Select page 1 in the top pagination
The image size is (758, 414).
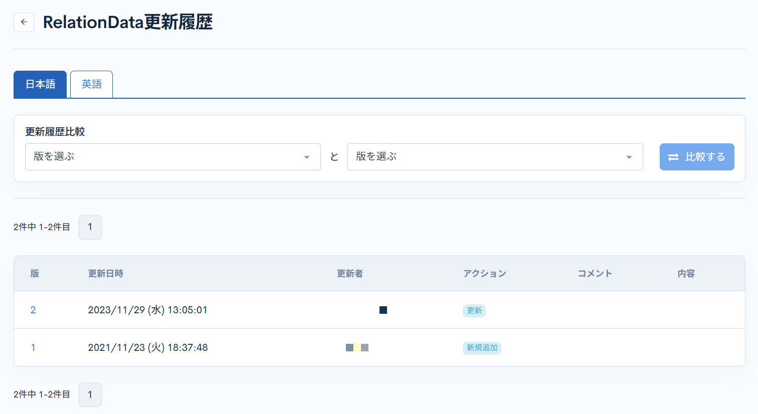[90, 227]
